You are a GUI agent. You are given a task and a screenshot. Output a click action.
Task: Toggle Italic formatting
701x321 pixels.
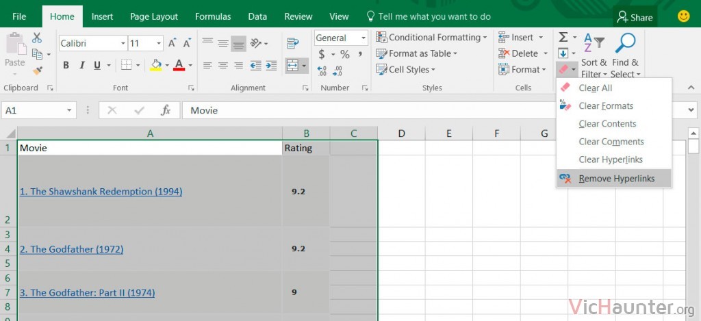82,65
